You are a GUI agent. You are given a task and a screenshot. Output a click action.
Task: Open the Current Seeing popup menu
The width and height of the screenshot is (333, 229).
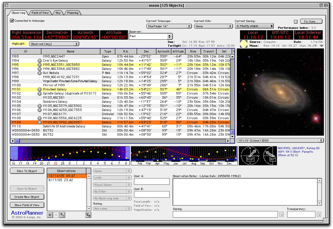point(254,26)
